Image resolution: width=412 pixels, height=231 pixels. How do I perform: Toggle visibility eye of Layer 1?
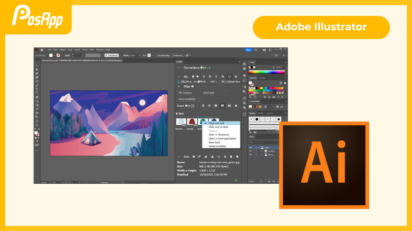pos(250,148)
